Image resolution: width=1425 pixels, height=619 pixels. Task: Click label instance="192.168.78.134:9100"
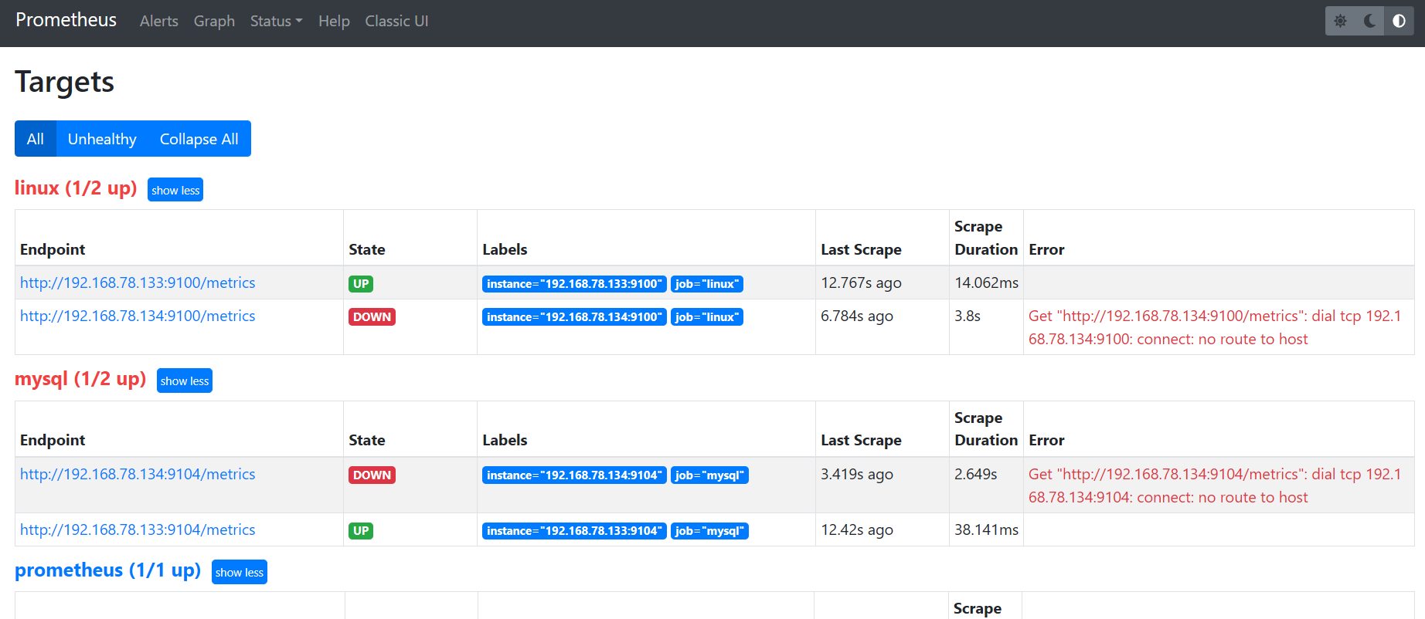(574, 316)
